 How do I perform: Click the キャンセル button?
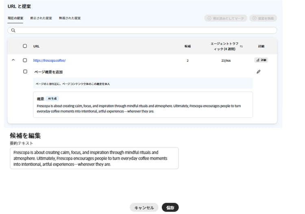(144, 207)
